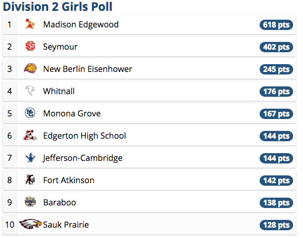
Task: Click the 128 pts badge
Action: pyautogui.click(x=276, y=225)
